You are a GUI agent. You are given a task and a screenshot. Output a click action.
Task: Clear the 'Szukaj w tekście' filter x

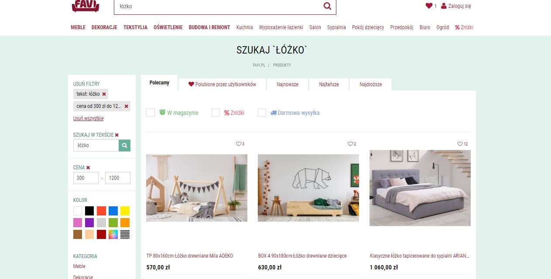tap(117, 135)
